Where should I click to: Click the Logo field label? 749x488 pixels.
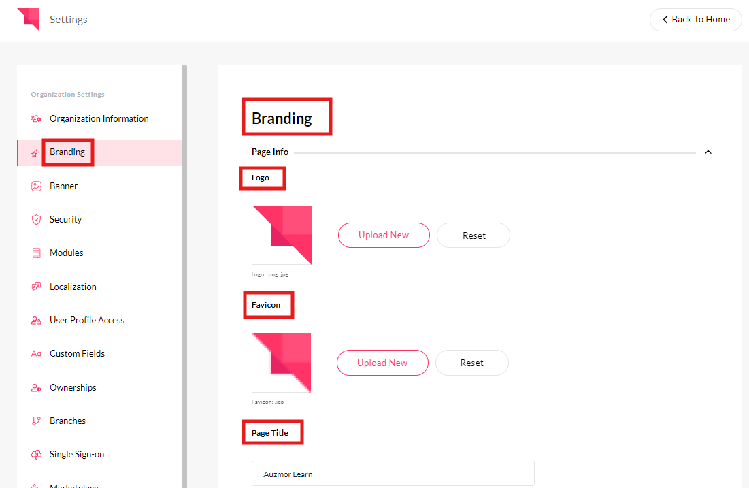click(261, 178)
